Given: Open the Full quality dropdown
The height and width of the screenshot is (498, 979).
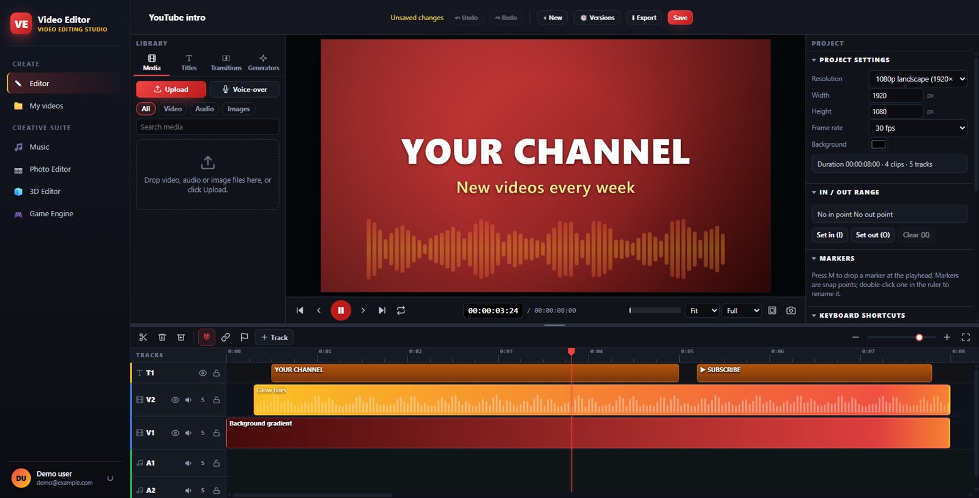Looking at the screenshot, I should 742,310.
